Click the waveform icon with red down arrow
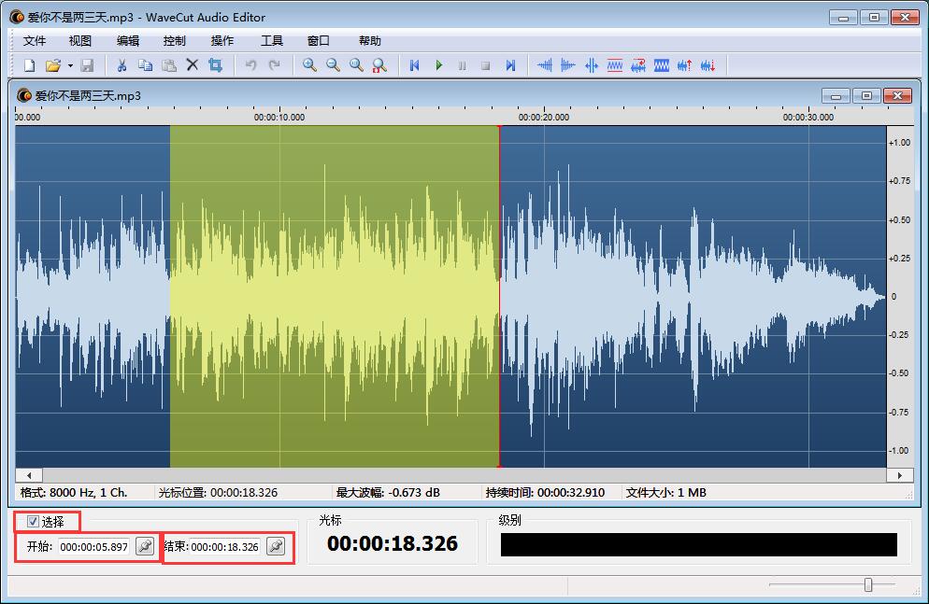 pos(708,65)
